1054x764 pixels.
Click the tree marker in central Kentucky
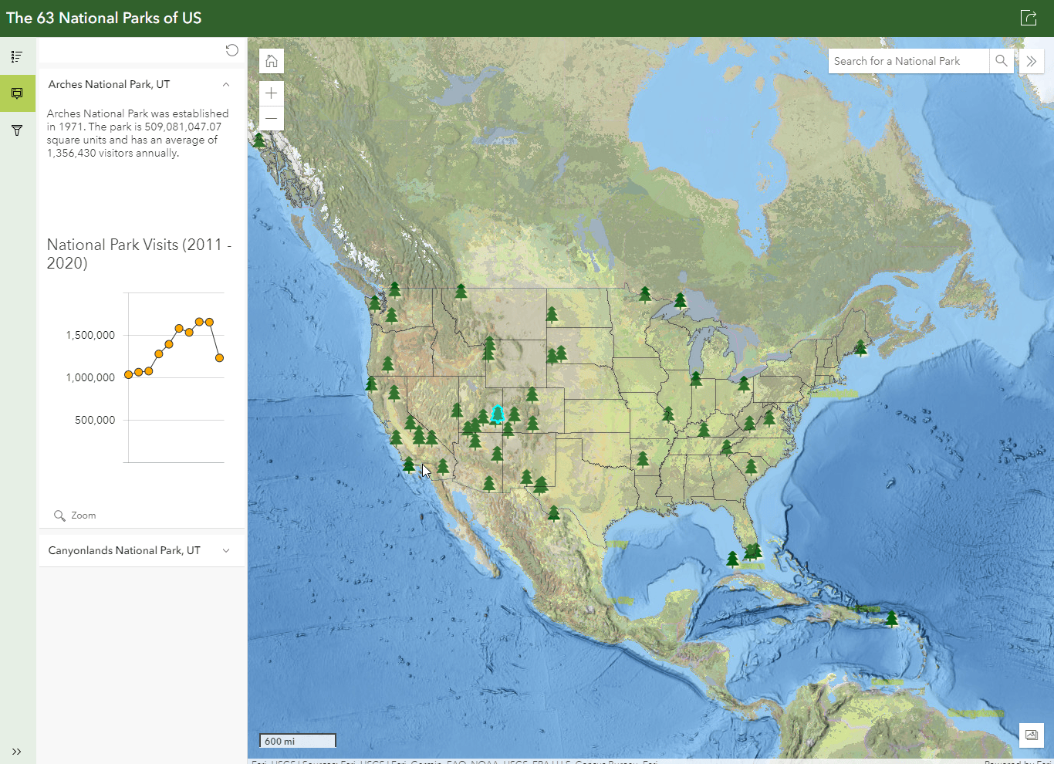click(704, 429)
